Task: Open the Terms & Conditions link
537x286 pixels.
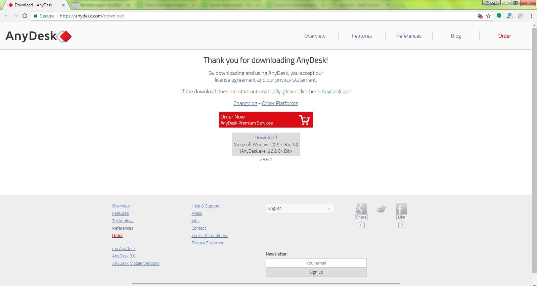Action: coord(210,236)
